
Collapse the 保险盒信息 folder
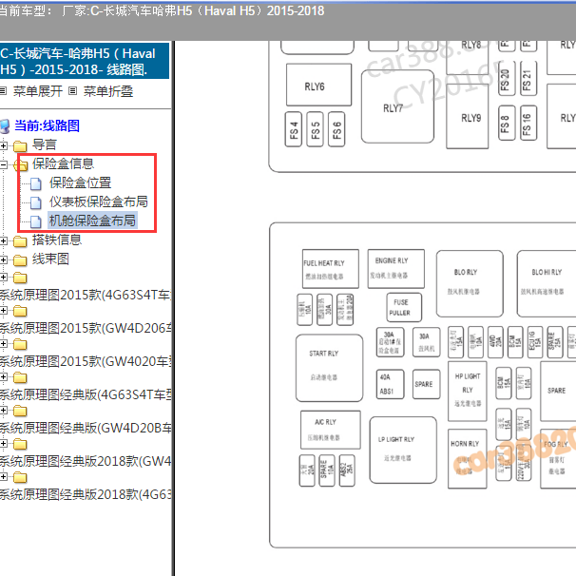tap(3, 165)
